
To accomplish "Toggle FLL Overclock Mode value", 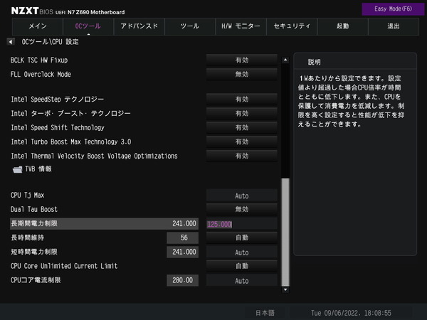I will pos(241,74).
